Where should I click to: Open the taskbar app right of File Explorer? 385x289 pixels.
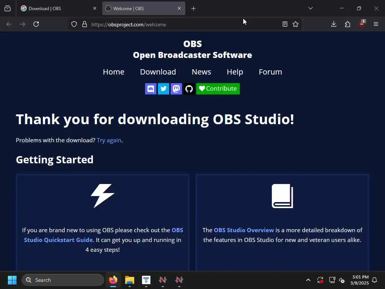click(146, 280)
